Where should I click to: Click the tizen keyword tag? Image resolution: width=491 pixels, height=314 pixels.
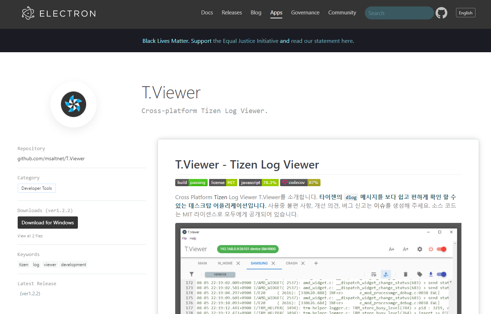tap(24, 265)
